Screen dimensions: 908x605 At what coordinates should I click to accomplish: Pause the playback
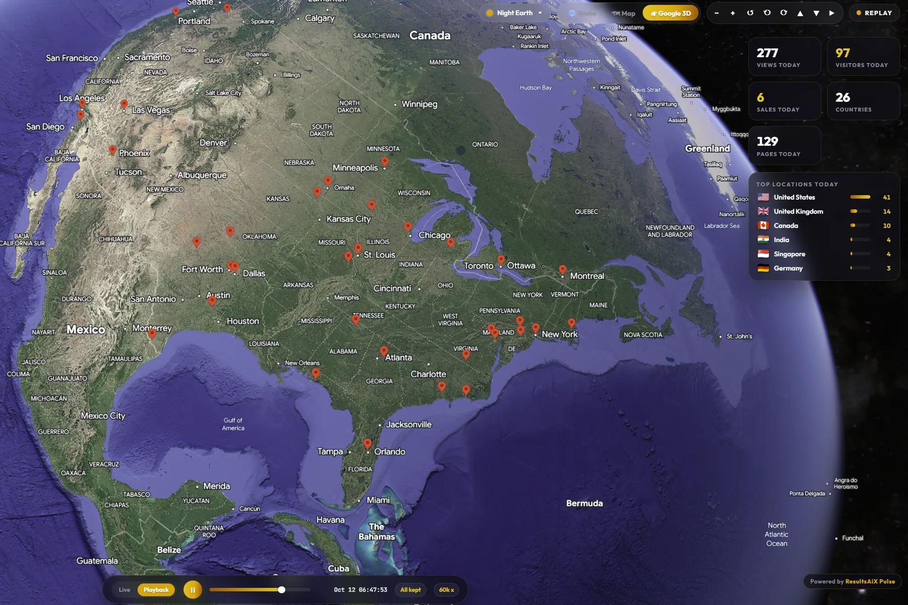tap(192, 590)
